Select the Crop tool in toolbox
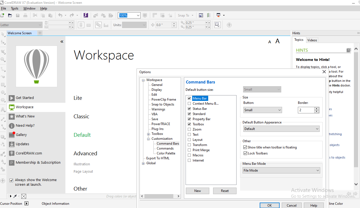 click(x=3, y=51)
